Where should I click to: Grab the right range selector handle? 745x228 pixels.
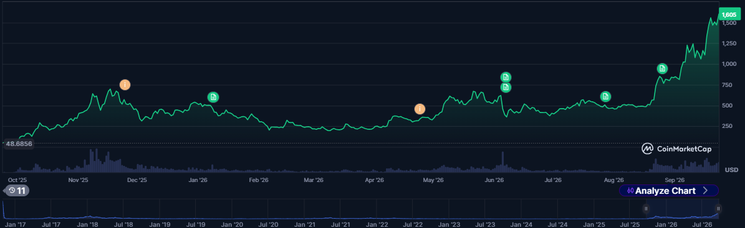718,208
